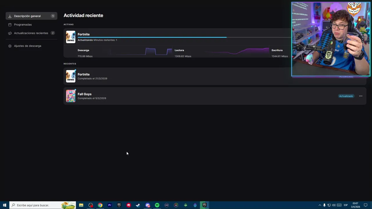Image resolution: width=372 pixels, height=209 pixels.
Task: Switch input language via ESP indicator
Action: point(346,205)
